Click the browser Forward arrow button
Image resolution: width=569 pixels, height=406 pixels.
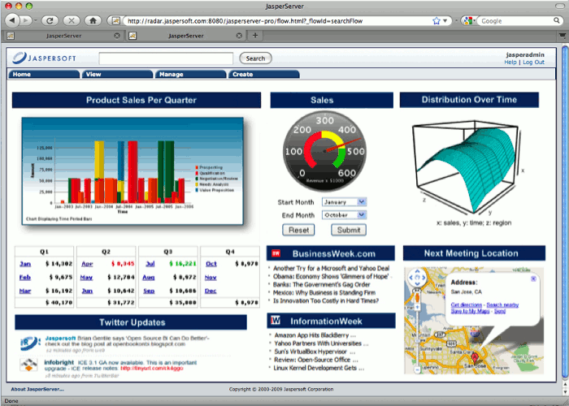click(x=25, y=20)
